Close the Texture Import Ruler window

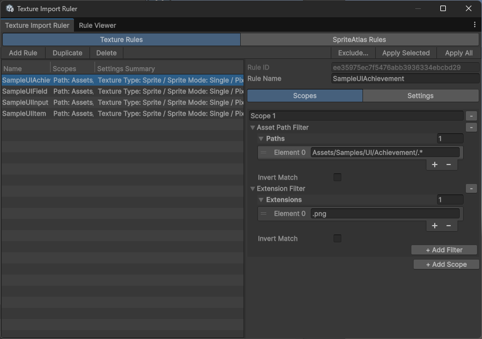coord(468,8)
